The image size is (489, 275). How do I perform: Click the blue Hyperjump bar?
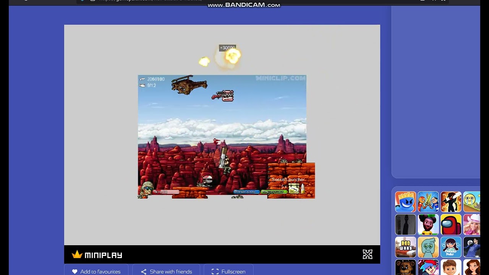pos(246,192)
